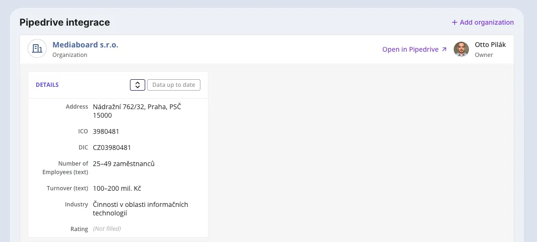This screenshot has height=242, width=537.
Task: Click the Owner label under Otto Pilák
Action: [x=484, y=55]
